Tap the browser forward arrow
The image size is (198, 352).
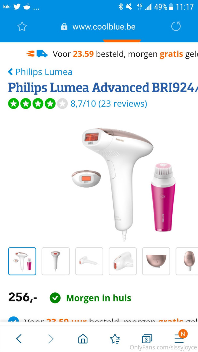tap(51, 339)
